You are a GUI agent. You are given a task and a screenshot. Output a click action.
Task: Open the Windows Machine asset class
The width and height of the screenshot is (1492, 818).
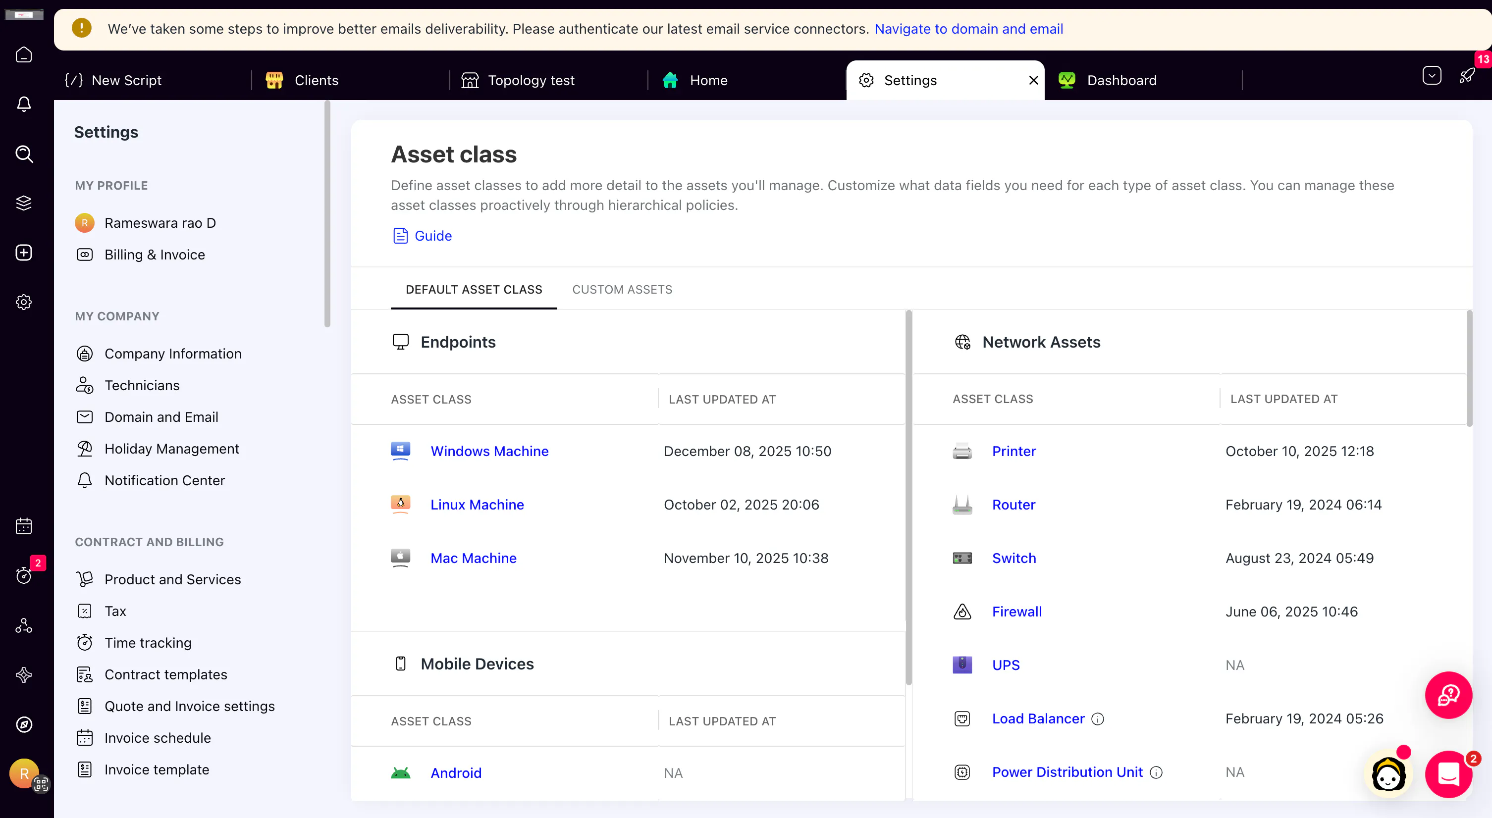(489, 451)
